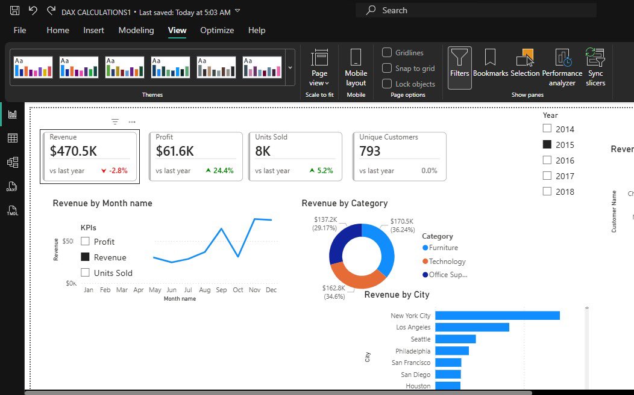Switch to Table view in left sidebar

pos(13,138)
